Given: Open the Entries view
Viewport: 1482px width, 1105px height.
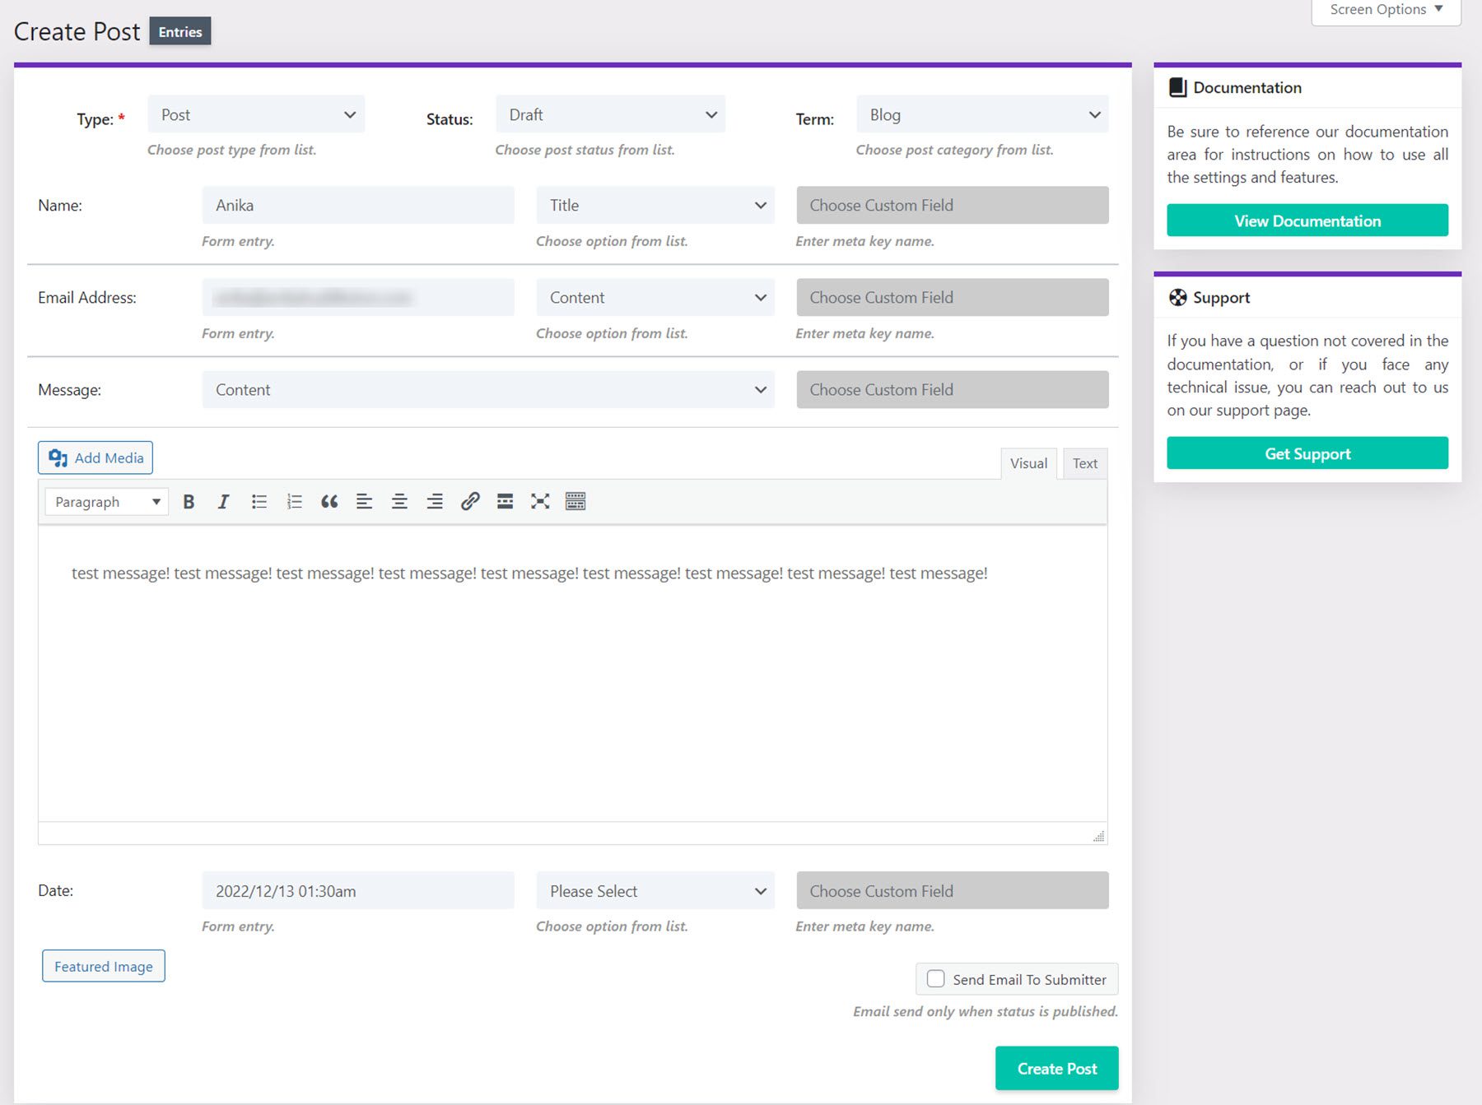Looking at the screenshot, I should (x=179, y=31).
